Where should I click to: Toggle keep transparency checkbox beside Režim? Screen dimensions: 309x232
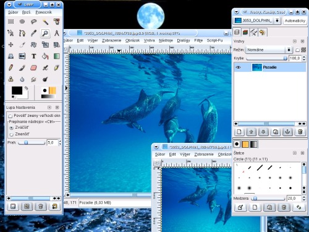[297, 50]
